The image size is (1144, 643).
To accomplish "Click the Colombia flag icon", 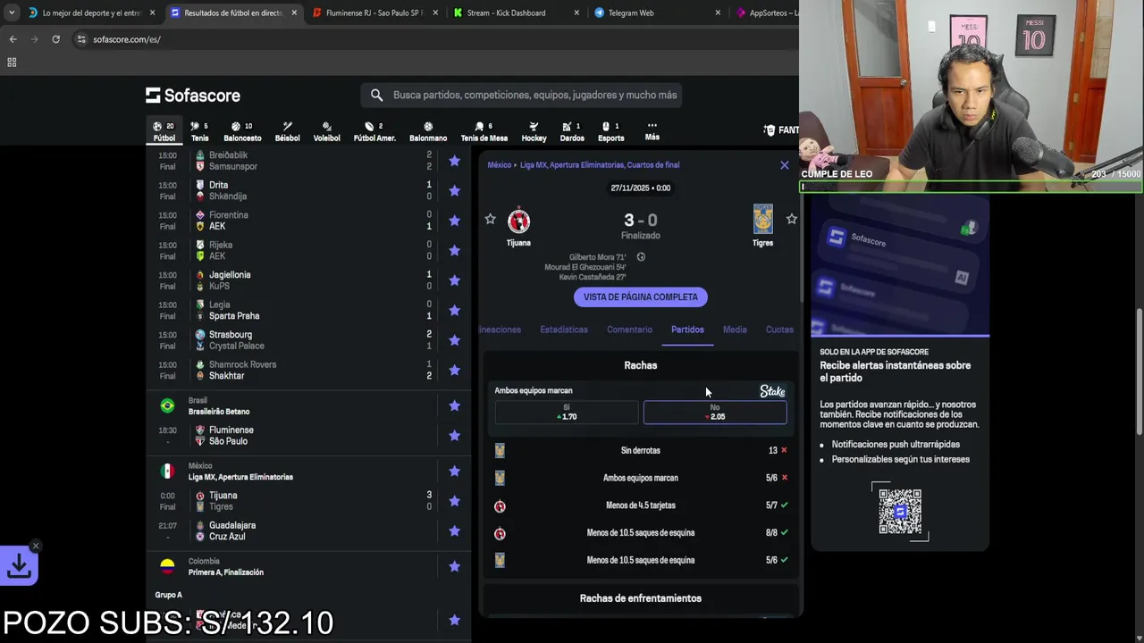I will [x=167, y=566].
